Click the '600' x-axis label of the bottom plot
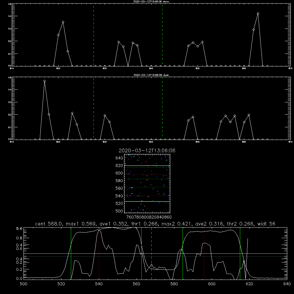Screen dimensions: 294x294 [212, 284]
